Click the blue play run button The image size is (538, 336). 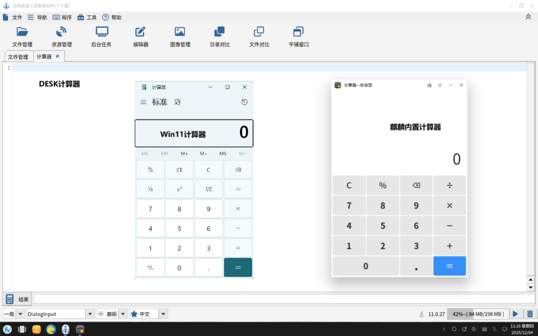(x=516, y=314)
